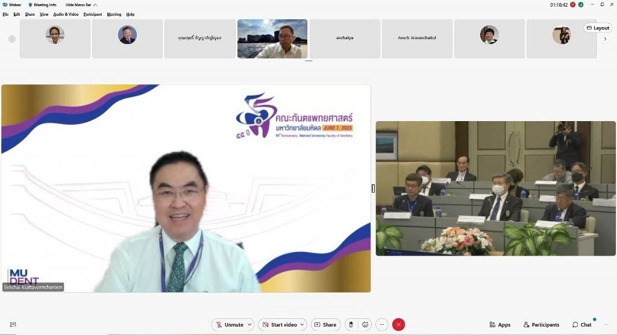
Task: Click the Share content button
Action: click(325, 325)
